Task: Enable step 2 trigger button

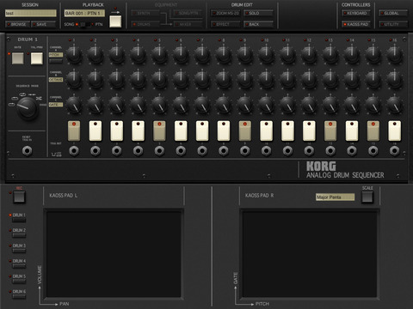Action: [x=96, y=130]
